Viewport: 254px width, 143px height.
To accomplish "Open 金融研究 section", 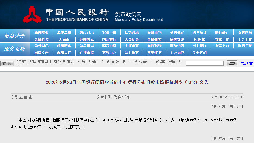I will point(154,39).
